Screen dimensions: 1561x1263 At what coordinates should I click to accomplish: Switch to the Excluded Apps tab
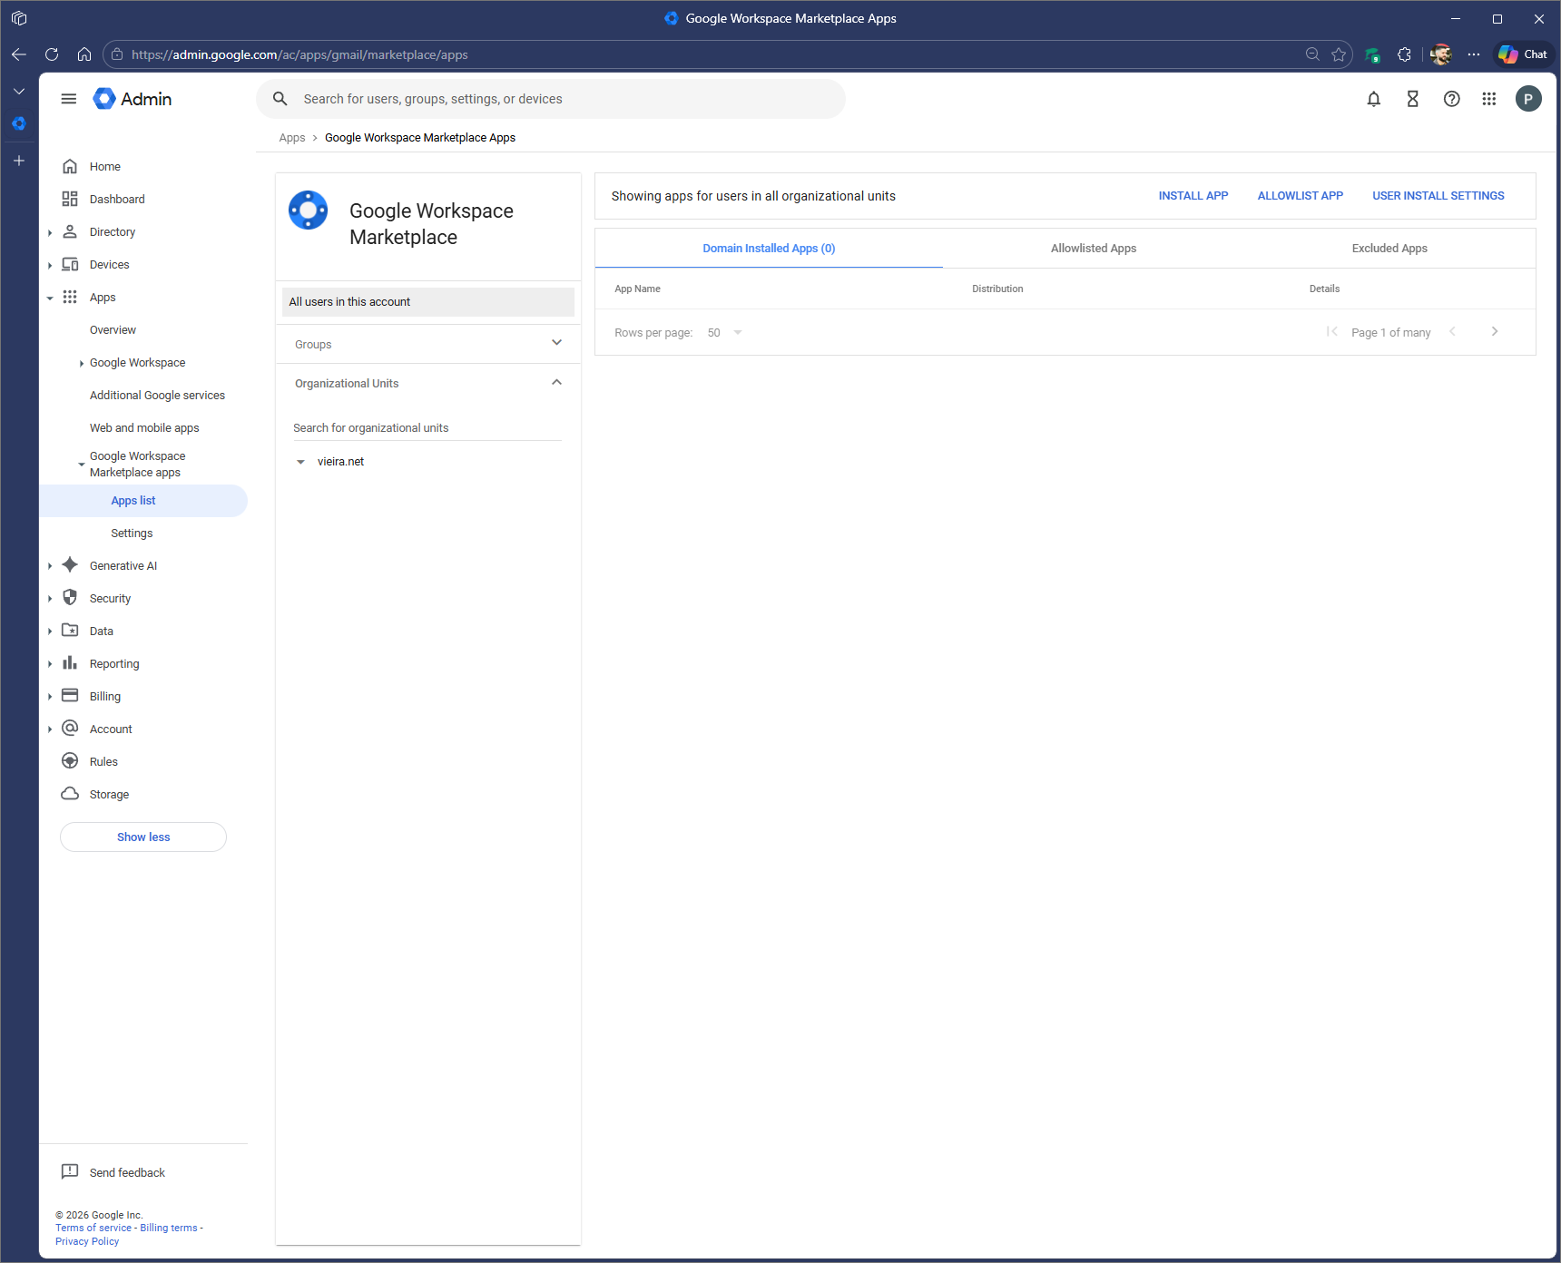1389,249
